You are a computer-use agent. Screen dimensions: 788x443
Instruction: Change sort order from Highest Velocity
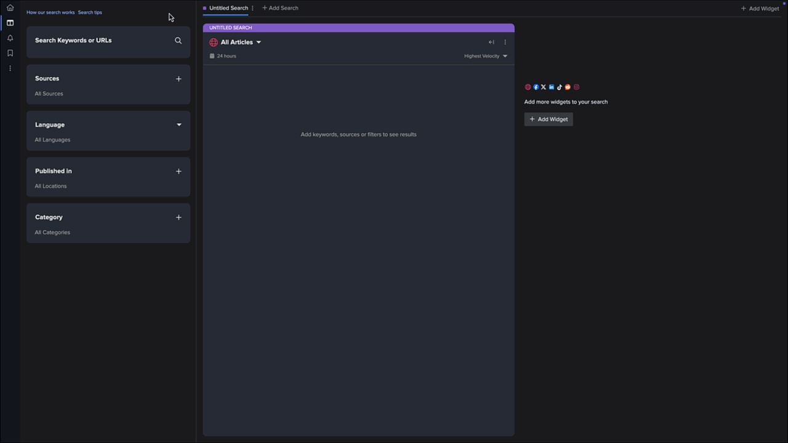486,56
